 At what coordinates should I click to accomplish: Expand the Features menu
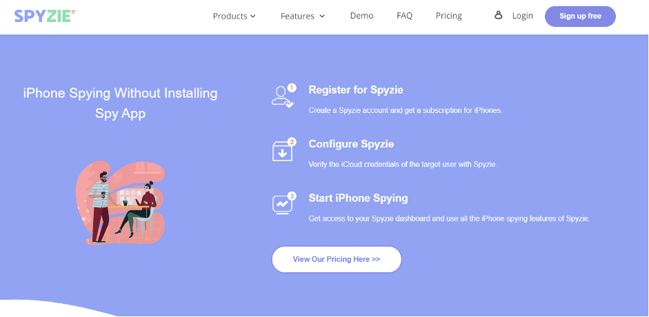pyautogui.click(x=303, y=16)
